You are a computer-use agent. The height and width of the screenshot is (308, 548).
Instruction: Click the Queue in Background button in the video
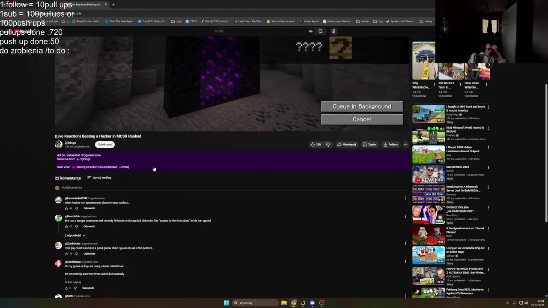coord(362,107)
